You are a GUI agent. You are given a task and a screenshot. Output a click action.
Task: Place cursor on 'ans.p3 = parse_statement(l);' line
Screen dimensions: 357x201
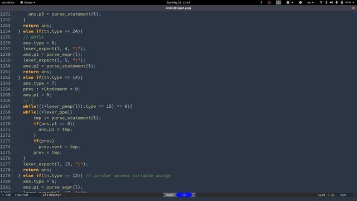pos(65,14)
